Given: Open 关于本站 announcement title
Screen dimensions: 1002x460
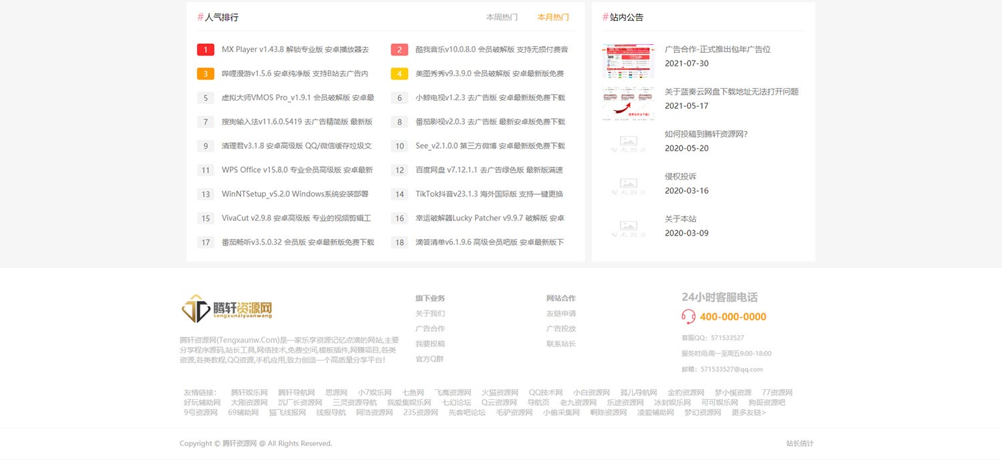Looking at the screenshot, I should point(681,219).
